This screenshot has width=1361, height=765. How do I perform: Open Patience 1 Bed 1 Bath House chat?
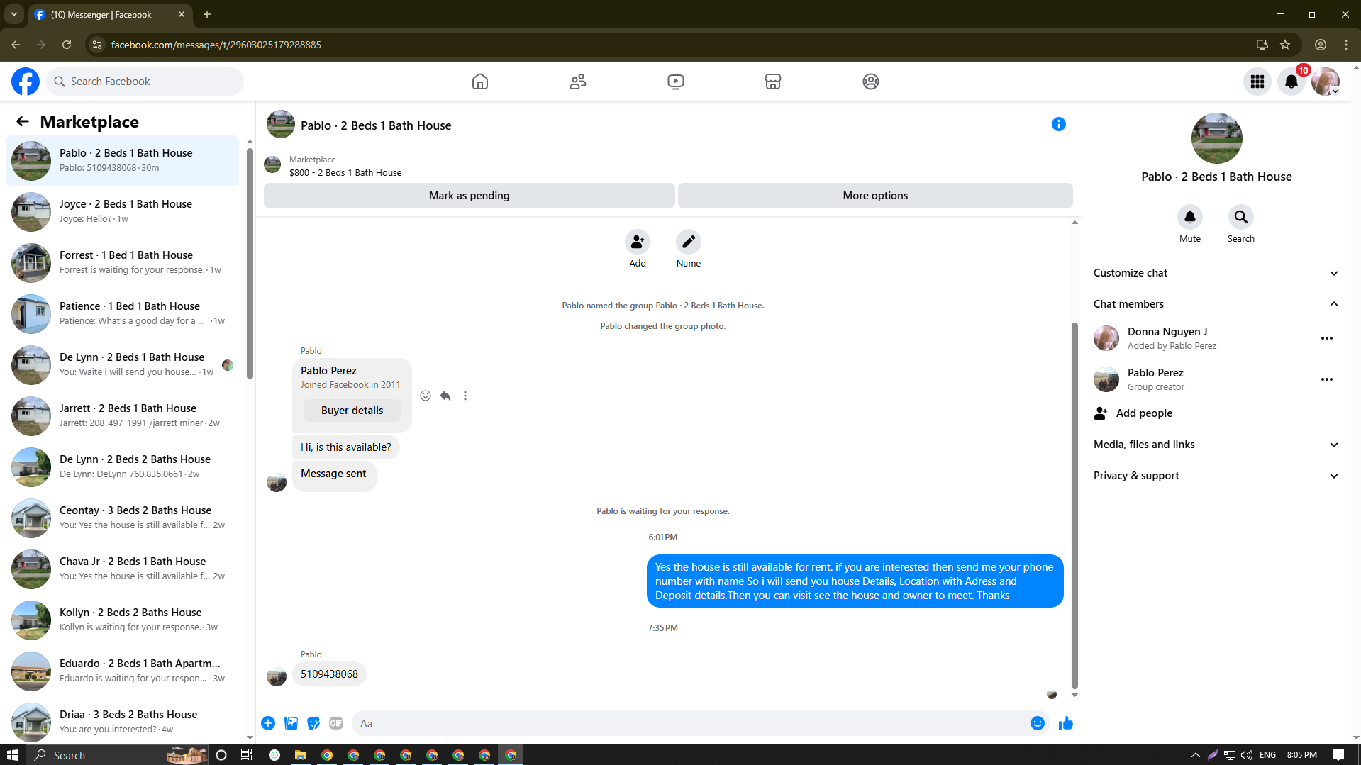[123, 313]
